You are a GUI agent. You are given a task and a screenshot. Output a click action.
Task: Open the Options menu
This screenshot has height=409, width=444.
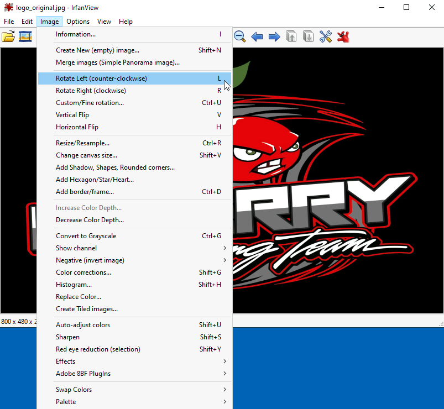(x=78, y=22)
